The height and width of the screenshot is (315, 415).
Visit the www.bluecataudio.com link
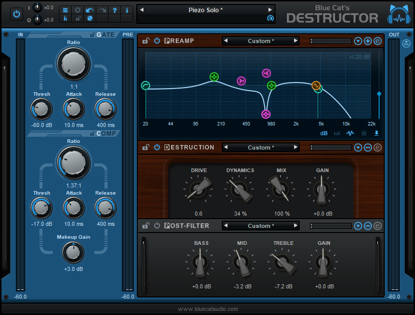208,309
